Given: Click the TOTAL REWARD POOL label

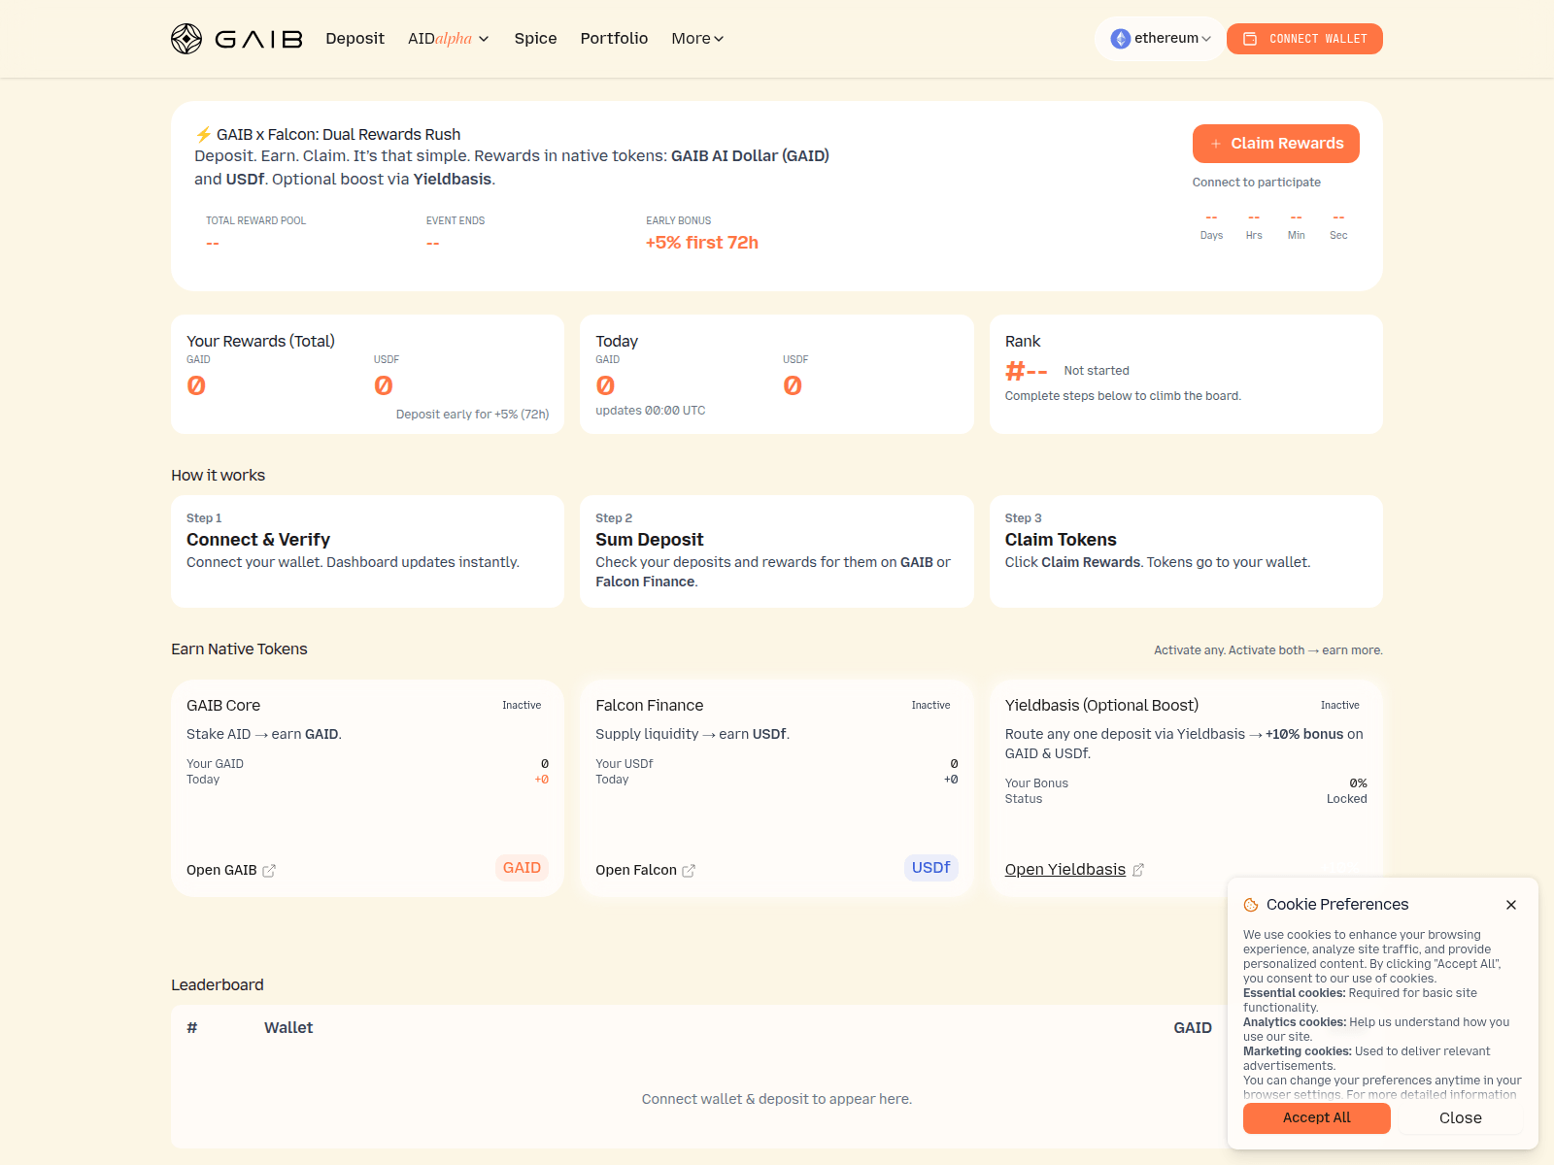Looking at the screenshot, I should point(255,221).
